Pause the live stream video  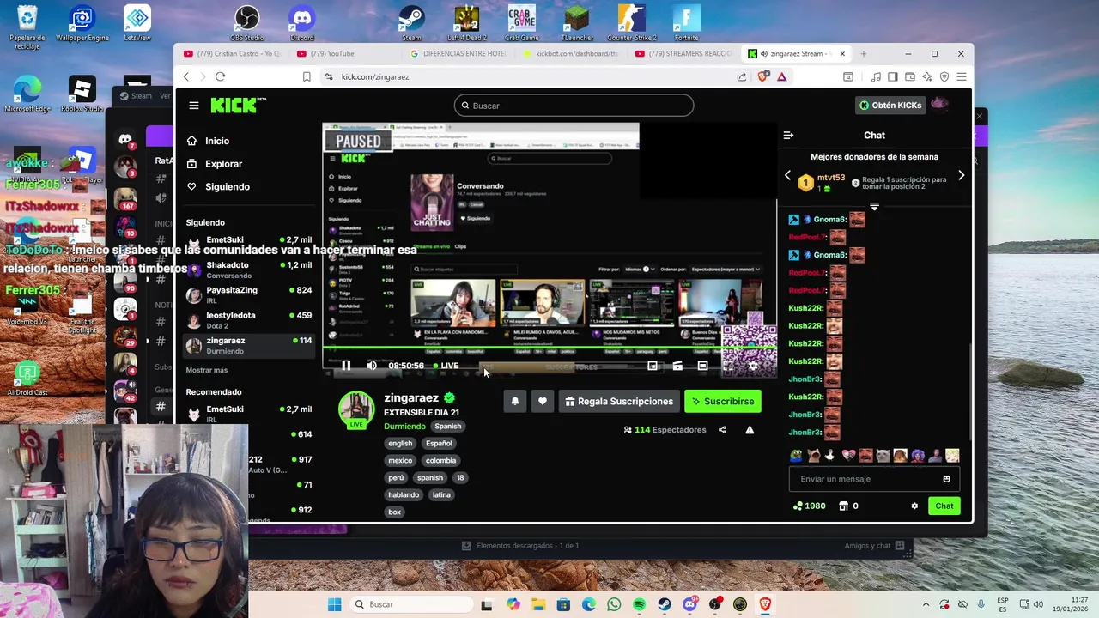(346, 366)
